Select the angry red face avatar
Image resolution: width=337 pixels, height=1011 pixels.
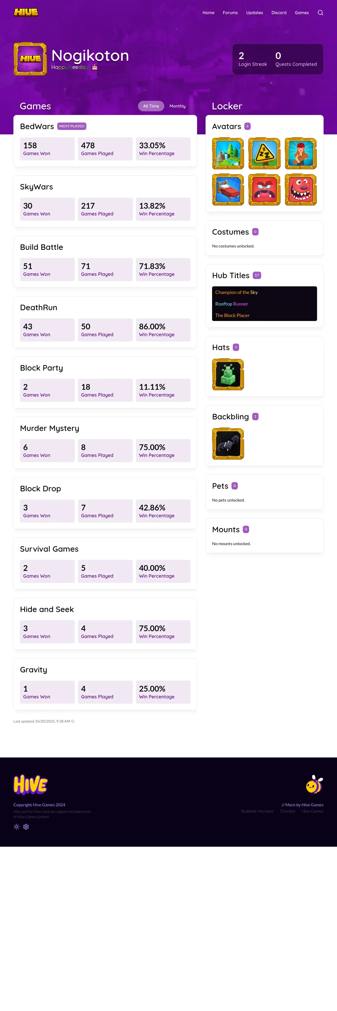[264, 189]
